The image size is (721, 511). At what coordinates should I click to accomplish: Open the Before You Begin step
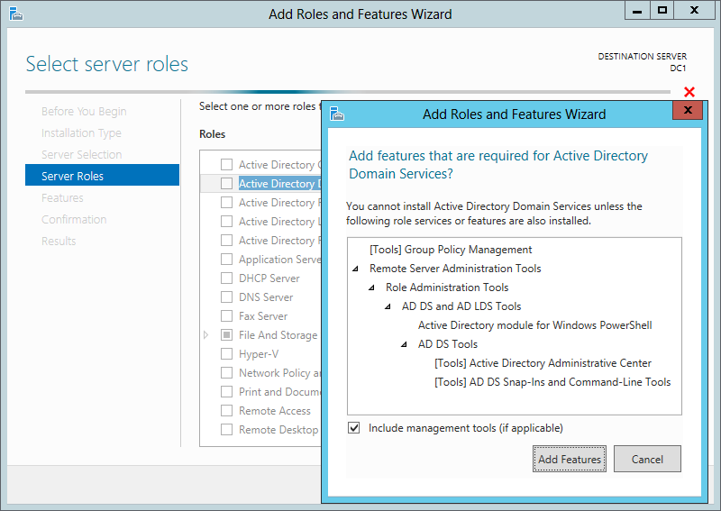[84, 112]
